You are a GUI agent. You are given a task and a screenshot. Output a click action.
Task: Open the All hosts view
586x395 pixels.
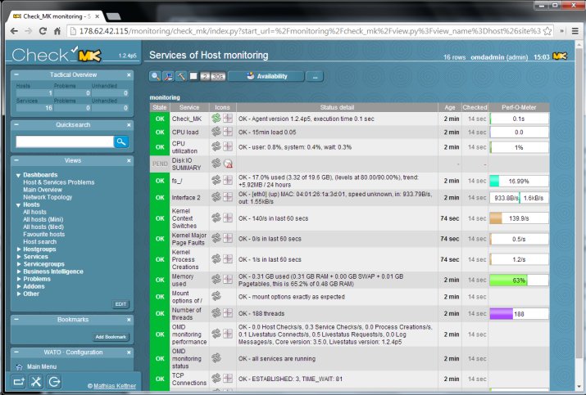34,213
